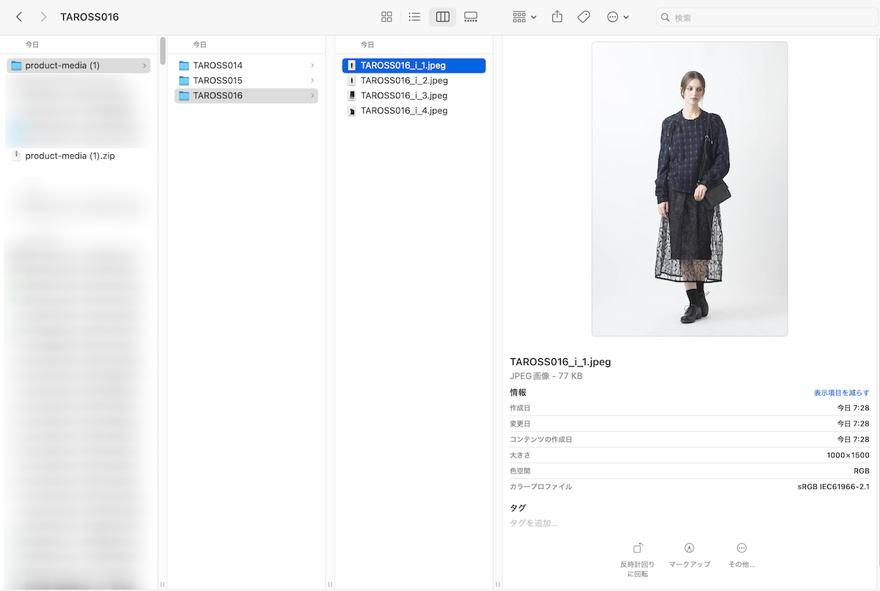
Task: Click the Share icon in toolbar
Action: (557, 17)
